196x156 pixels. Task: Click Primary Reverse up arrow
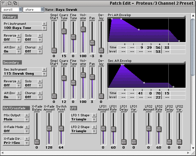[19, 35]
